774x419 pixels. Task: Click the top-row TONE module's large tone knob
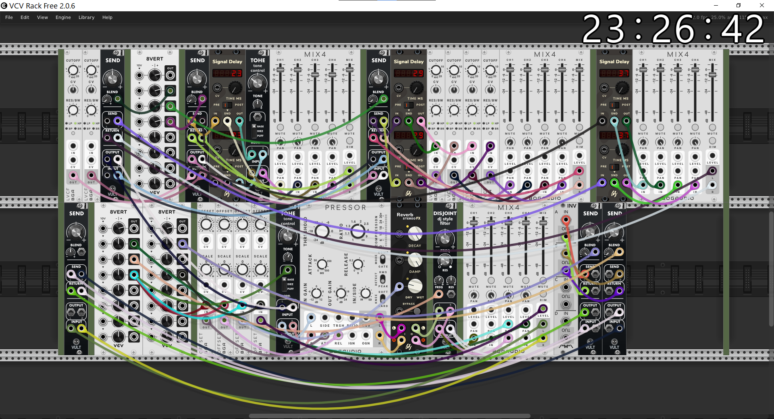pyautogui.click(x=257, y=83)
